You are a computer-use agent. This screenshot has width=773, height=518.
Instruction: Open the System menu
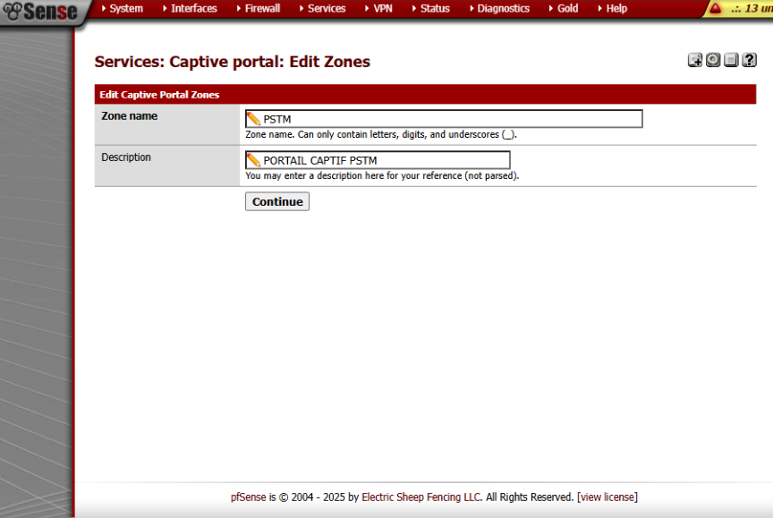pyautogui.click(x=125, y=9)
